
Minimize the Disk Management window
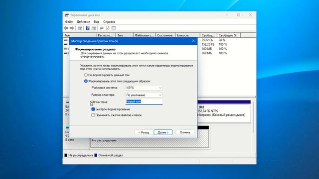pos(227,15)
